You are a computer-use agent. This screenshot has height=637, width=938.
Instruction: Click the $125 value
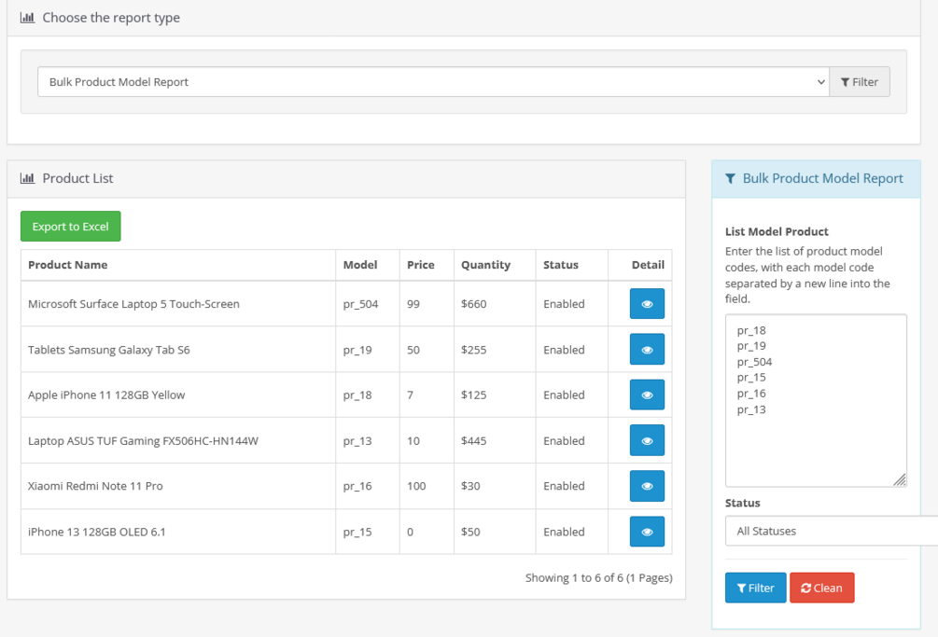pos(474,395)
